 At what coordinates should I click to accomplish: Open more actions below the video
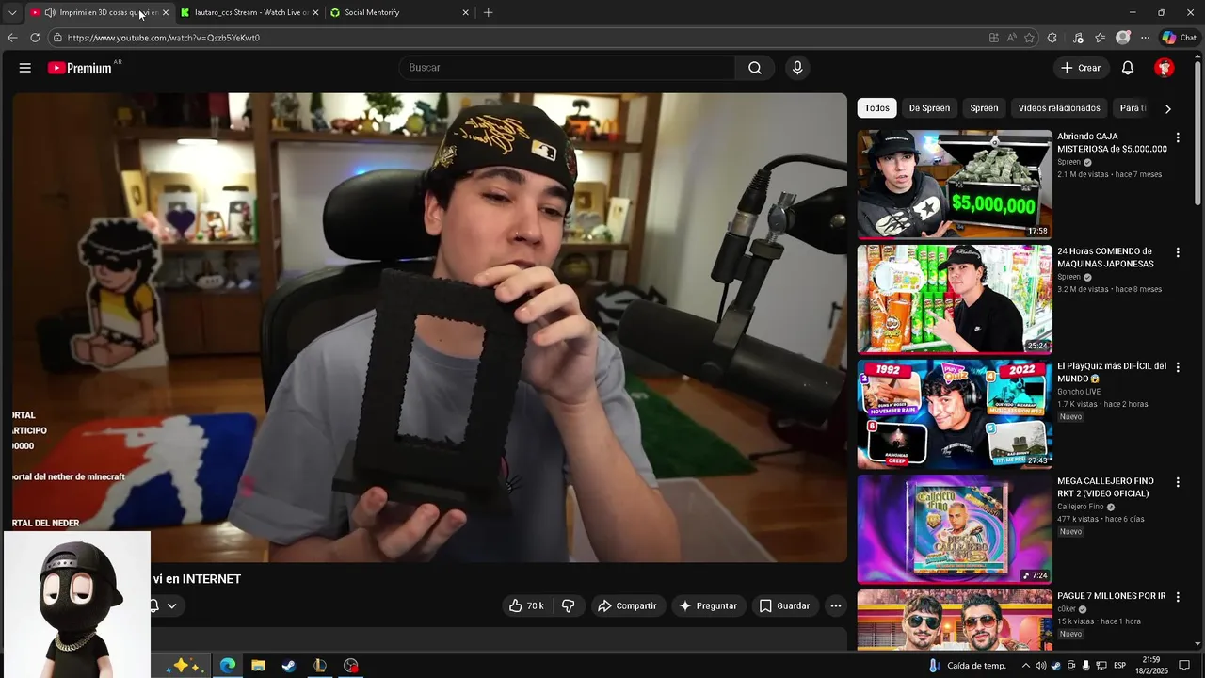pos(835,605)
